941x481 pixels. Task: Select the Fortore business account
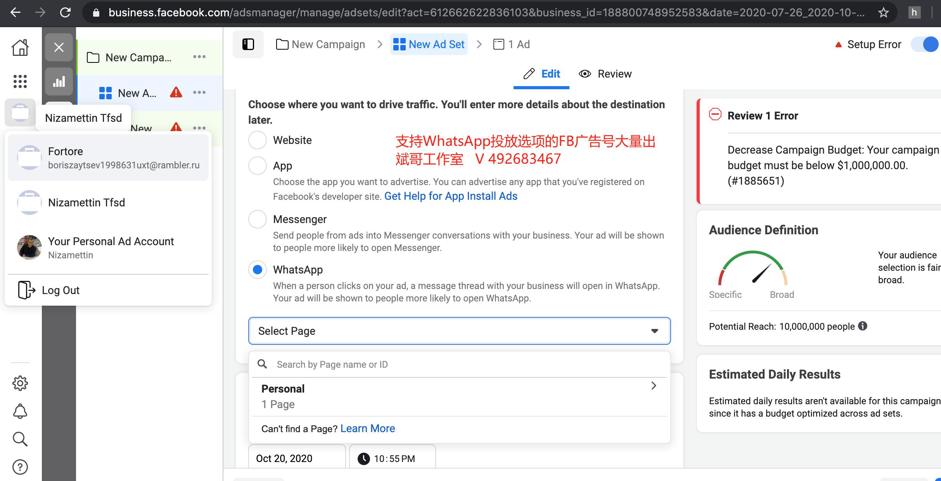tap(108, 157)
